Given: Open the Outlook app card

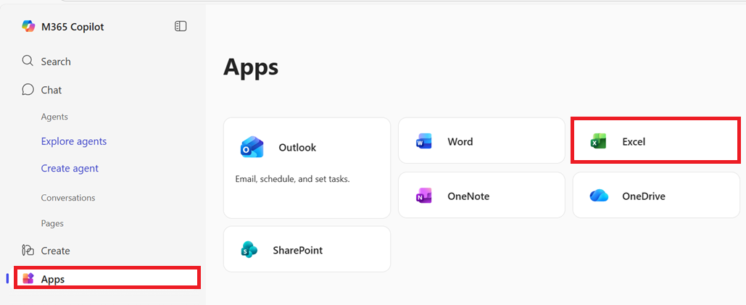Looking at the screenshot, I should [307, 167].
